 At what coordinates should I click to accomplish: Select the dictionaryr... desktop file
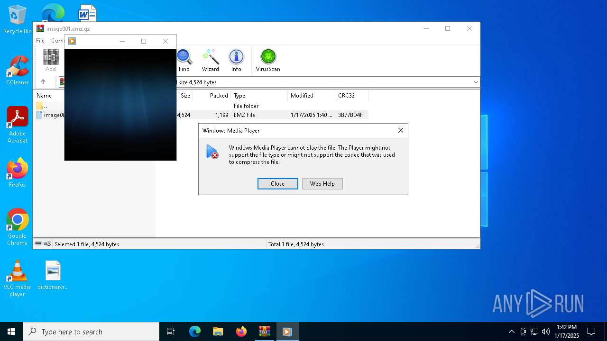coord(53,275)
